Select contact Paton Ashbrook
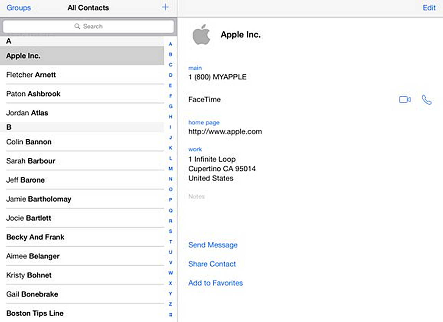443x322 pixels. [x=82, y=94]
